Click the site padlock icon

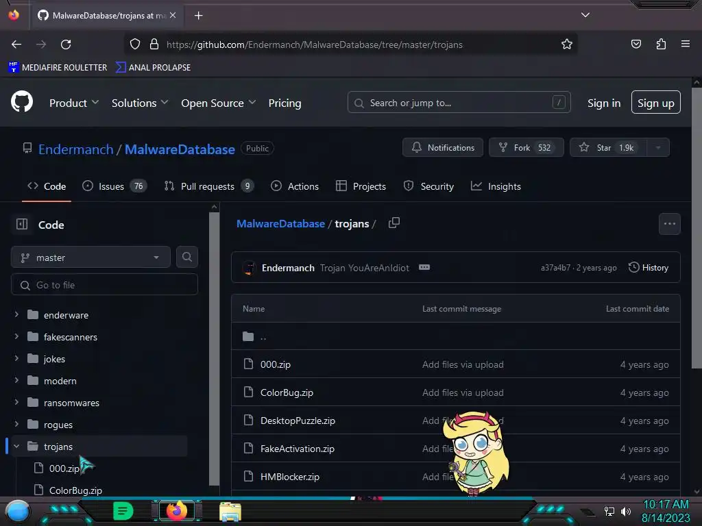click(154, 44)
